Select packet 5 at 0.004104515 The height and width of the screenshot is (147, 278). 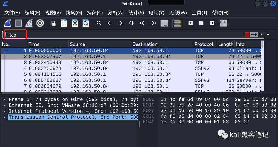click(131, 74)
